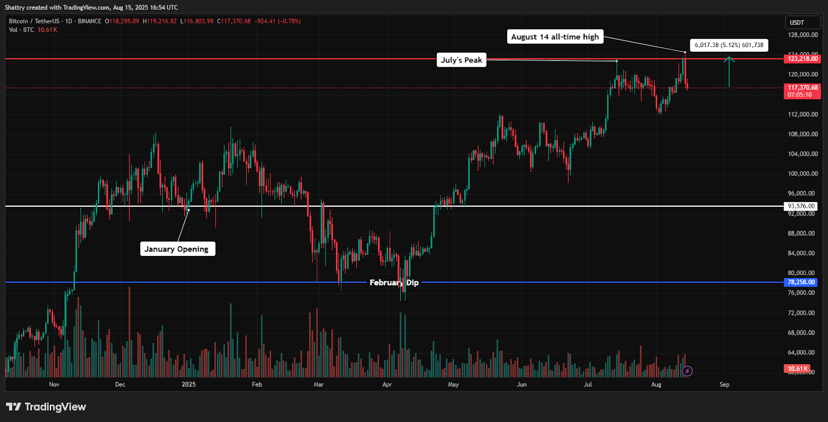Click the white 93,576.00 price label
This screenshot has width=828, height=422.
click(801, 206)
